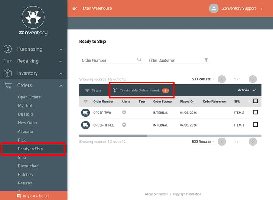Go to next page in top pagination

253,79
